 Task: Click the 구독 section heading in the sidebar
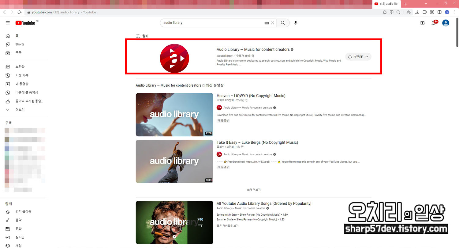point(9,123)
